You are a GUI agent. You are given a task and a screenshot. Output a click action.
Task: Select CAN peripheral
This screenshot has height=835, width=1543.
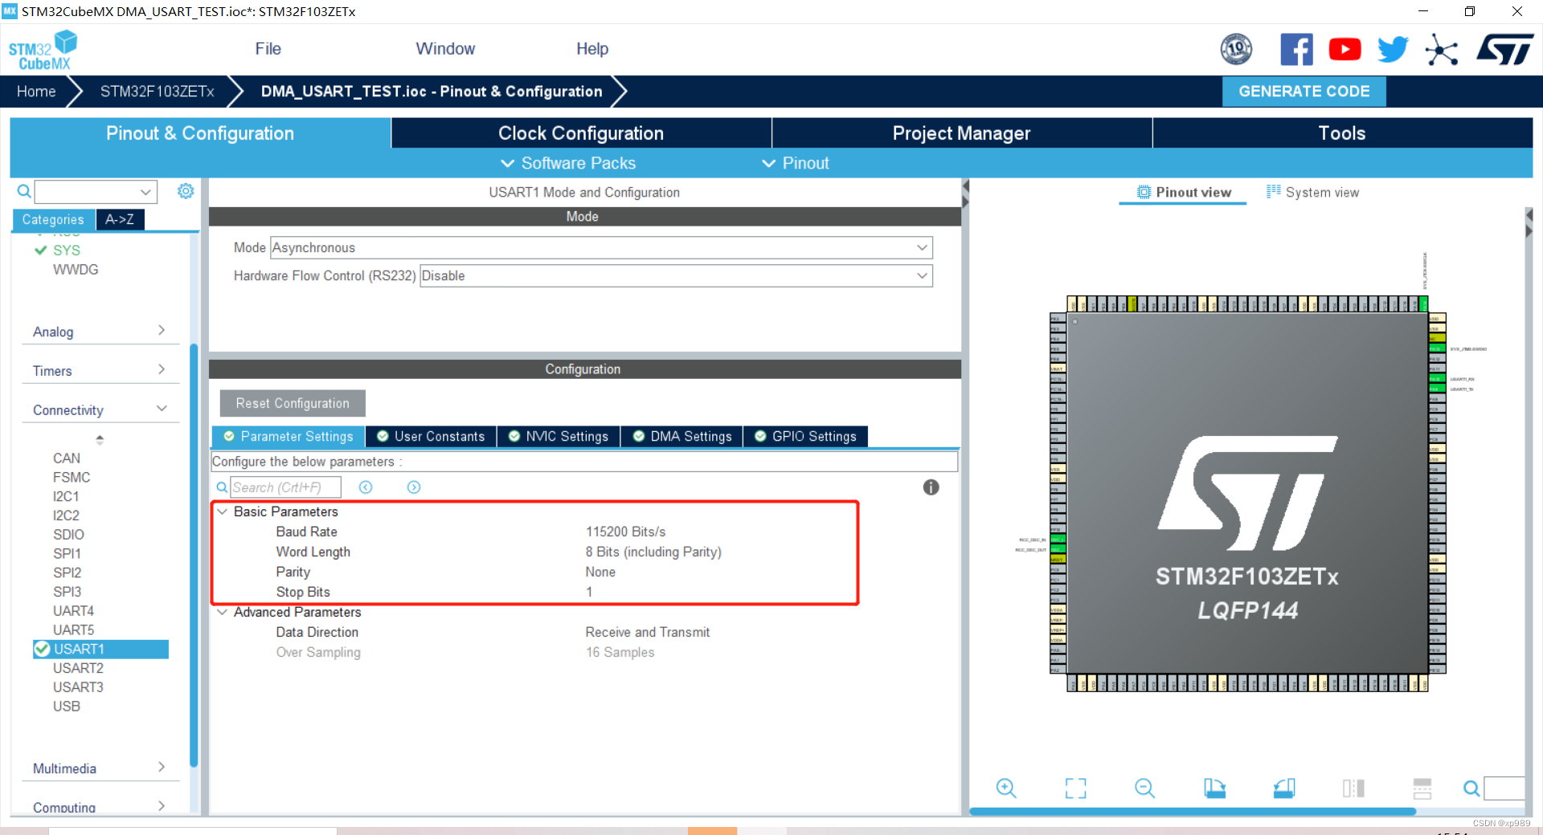pyautogui.click(x=67, y=458)
